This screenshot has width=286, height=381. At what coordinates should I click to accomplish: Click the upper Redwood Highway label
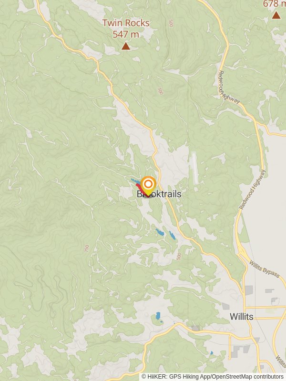pyautogui.click(x=229, y=88)
